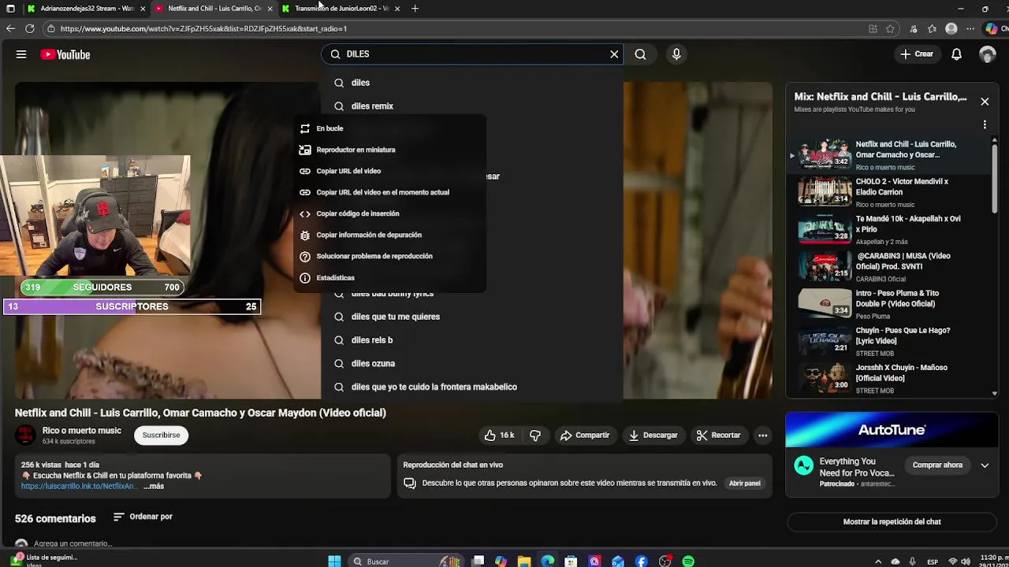Play intro - Peso Pluma & Tito playlist item

(888, 304)
